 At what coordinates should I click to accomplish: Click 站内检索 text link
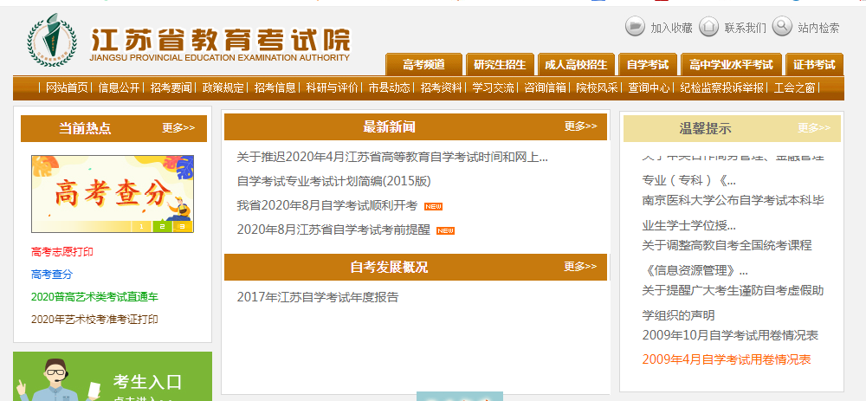click(x=818, y=28)
